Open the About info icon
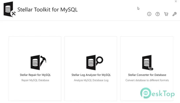The width and height of the screenshot is (180, 103). (149, 14)
